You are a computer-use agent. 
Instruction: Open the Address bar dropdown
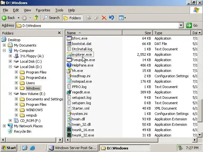pyautogui.click(x=181, y=25)
